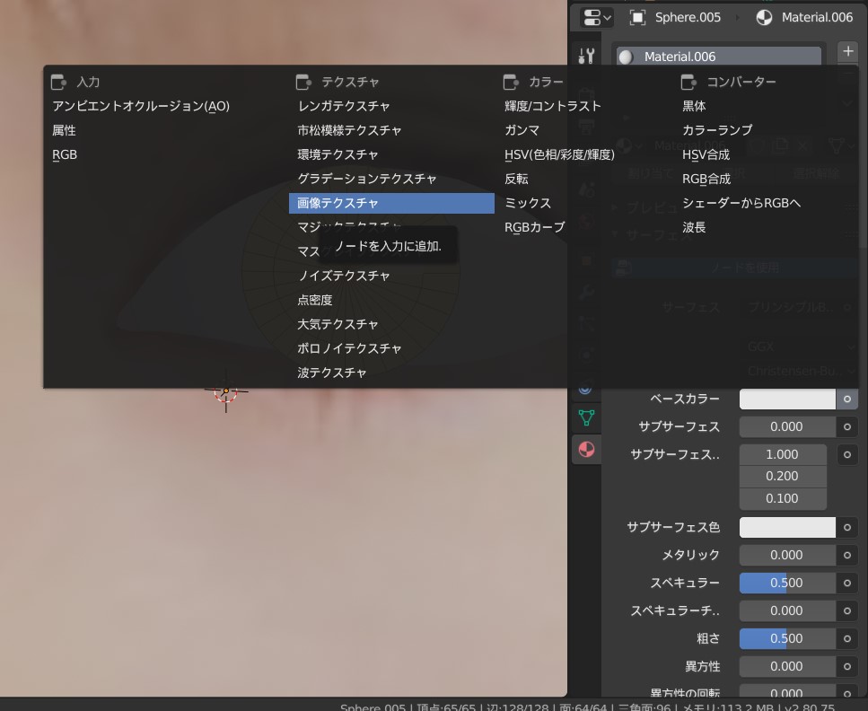Click Sphere.005 in the breadcrumb path

688,16
